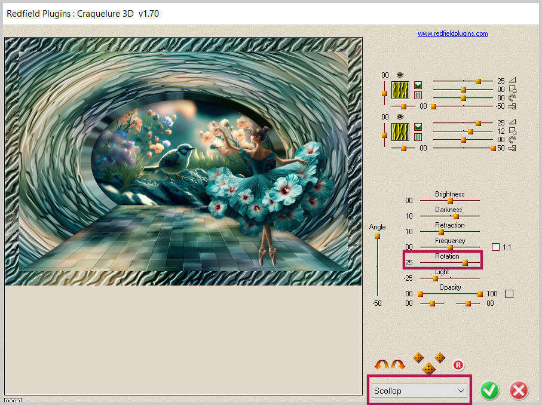
Task: Click the second texture's bottom slider handle at 50
Action: (493, 148)
